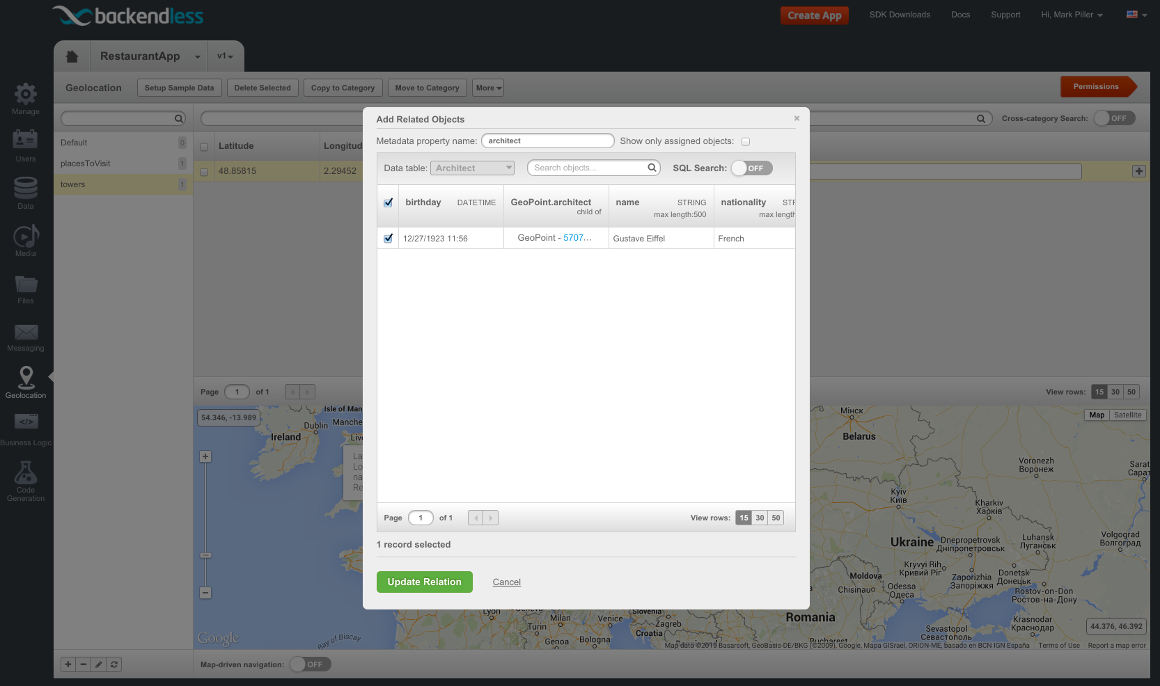Open the Messaging section
This screenshot has height=686, width=1160.
[26, 336]
